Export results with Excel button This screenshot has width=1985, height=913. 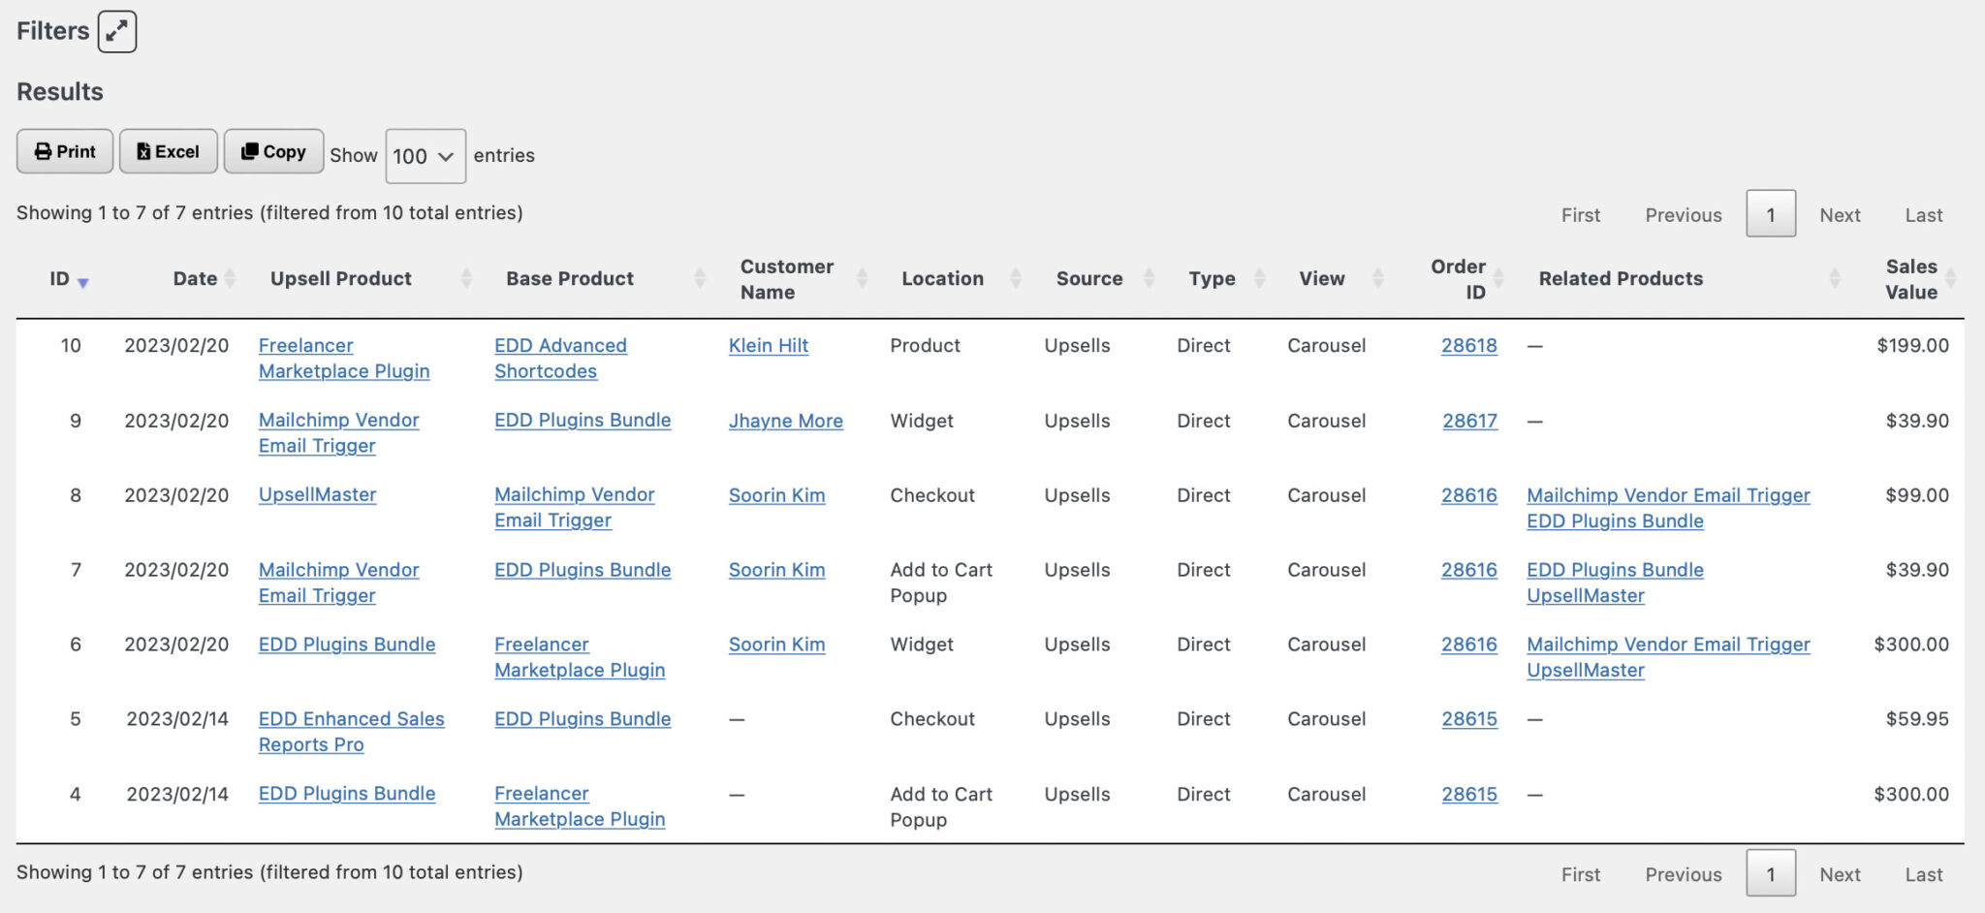click(168, 151)
